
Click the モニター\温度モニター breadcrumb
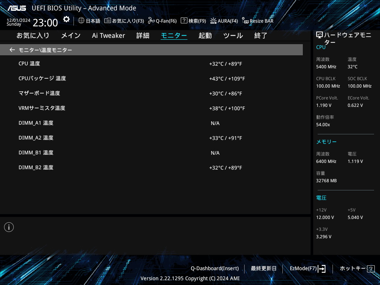tap(45, 50)
